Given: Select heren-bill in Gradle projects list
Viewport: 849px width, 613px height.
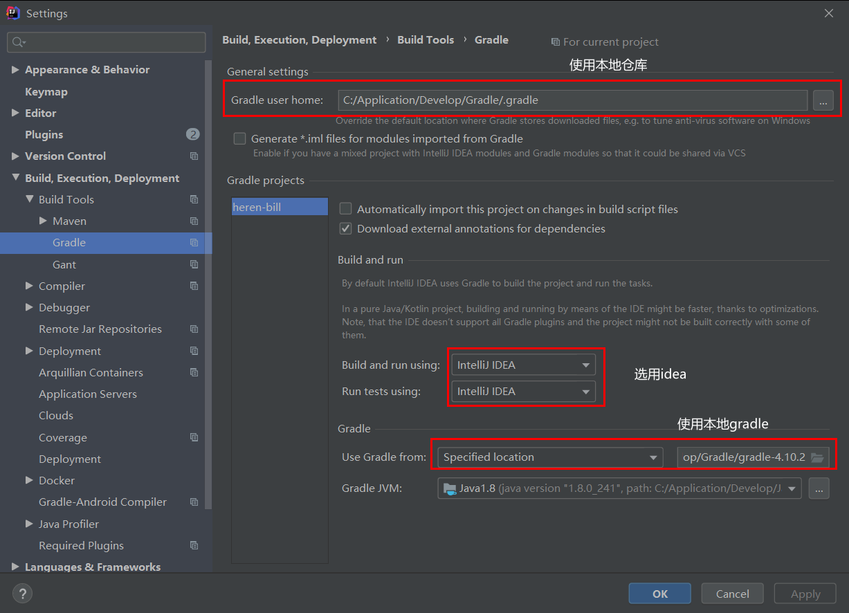Looking at the screenshot, I should [x=280, y=207].
